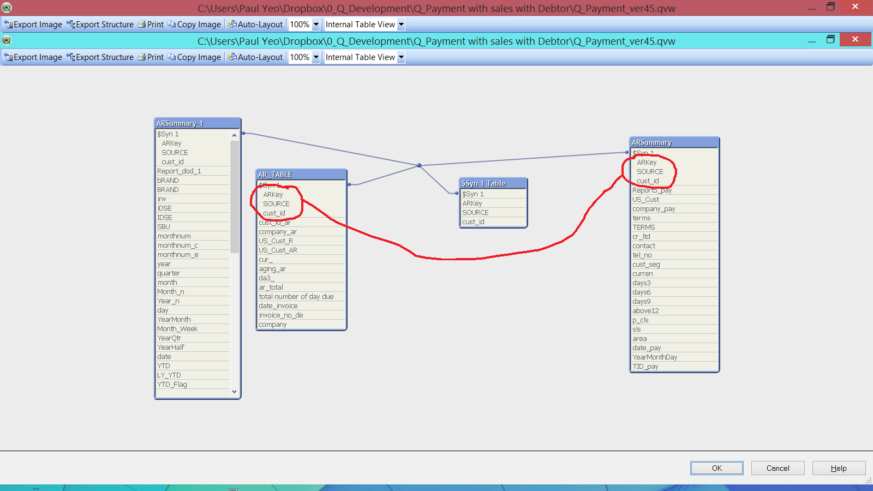
Task: Select the area field in ARSummary
Action: (674, 338)
